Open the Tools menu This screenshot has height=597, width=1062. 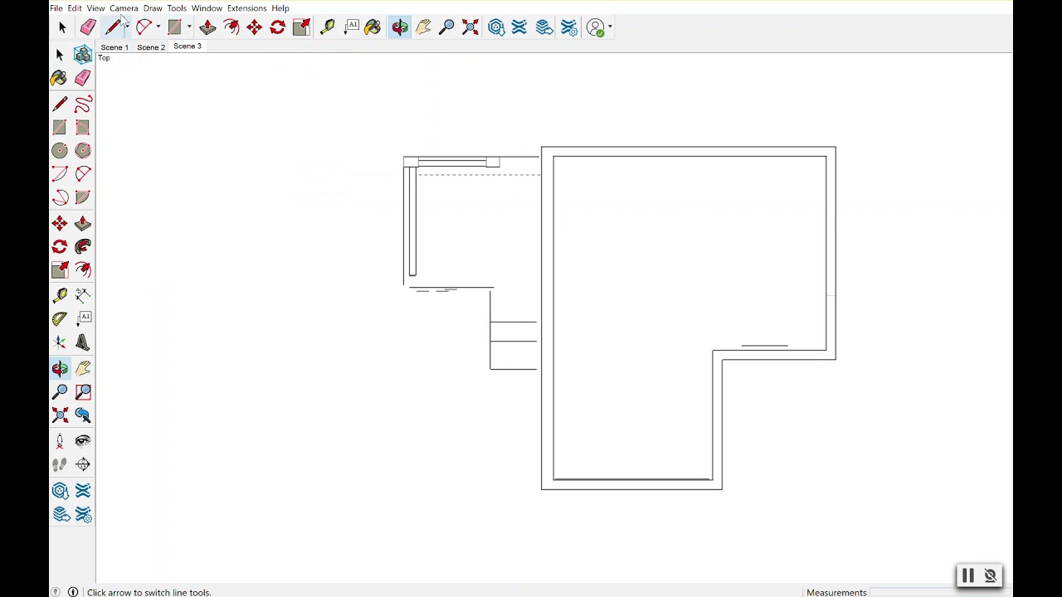click(x=177, y=8)
